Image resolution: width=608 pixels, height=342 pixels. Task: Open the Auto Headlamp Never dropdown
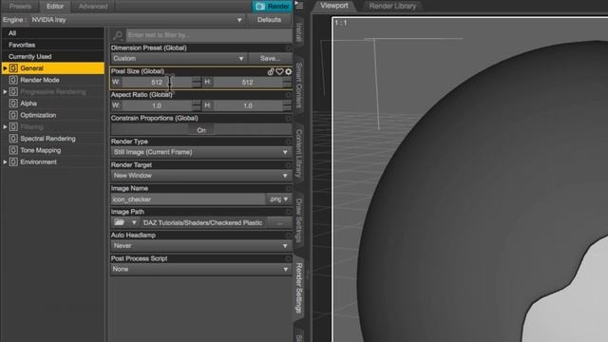[x=201, y=246]
